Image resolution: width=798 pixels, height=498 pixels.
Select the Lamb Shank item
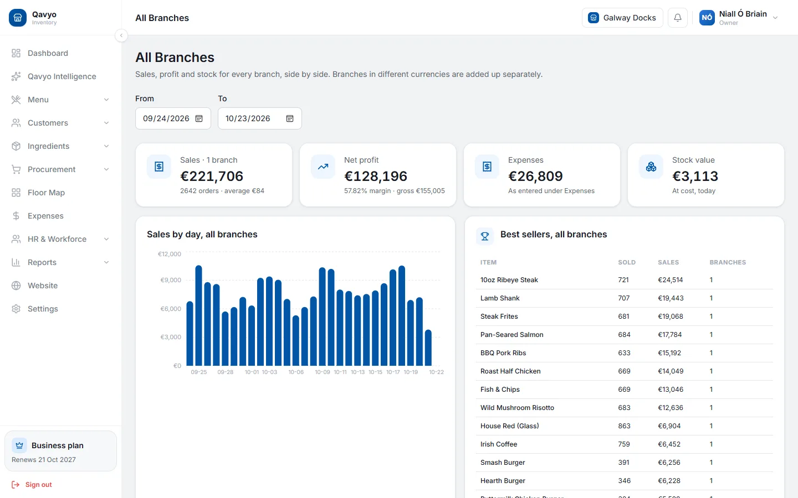click(500, 298)
